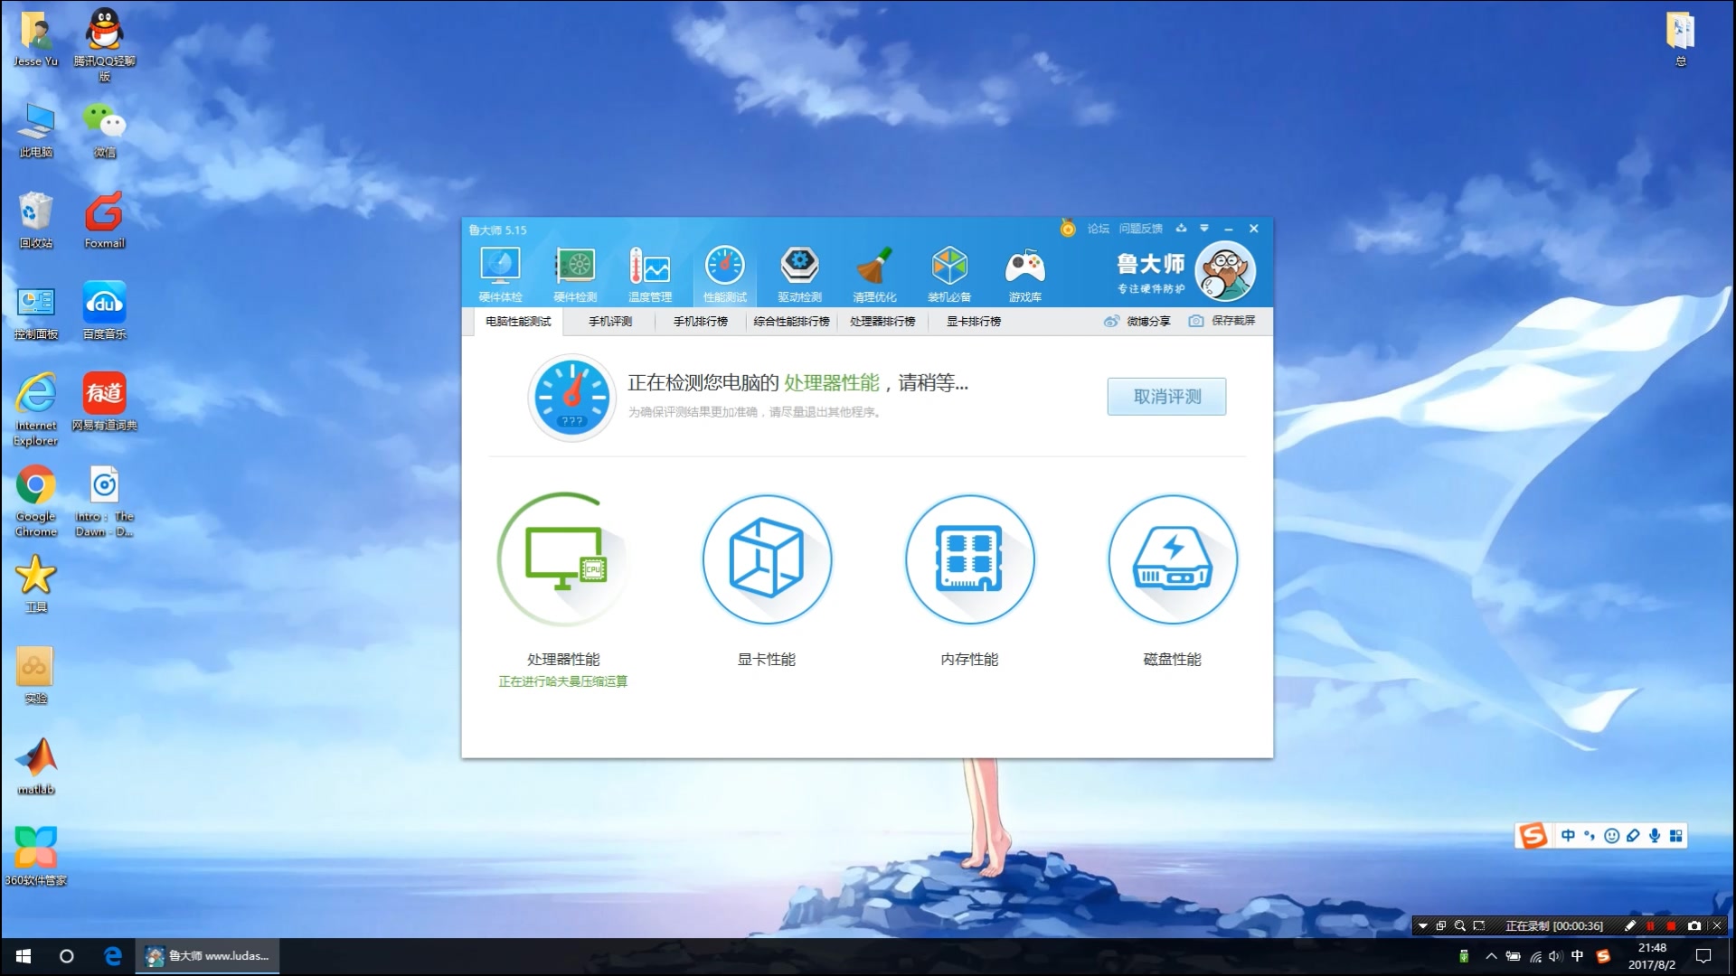Image resolution: width=1736 pixels, height=976 pixels.
Task: Click the recording timer 00:00:36 text
Action: click(1579, 925)
